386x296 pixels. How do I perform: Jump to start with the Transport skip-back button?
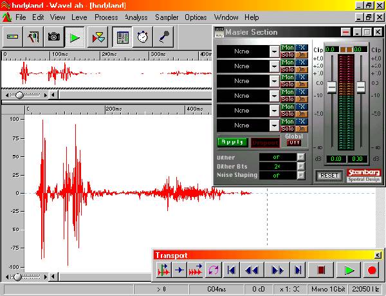[x=232, y=270]
